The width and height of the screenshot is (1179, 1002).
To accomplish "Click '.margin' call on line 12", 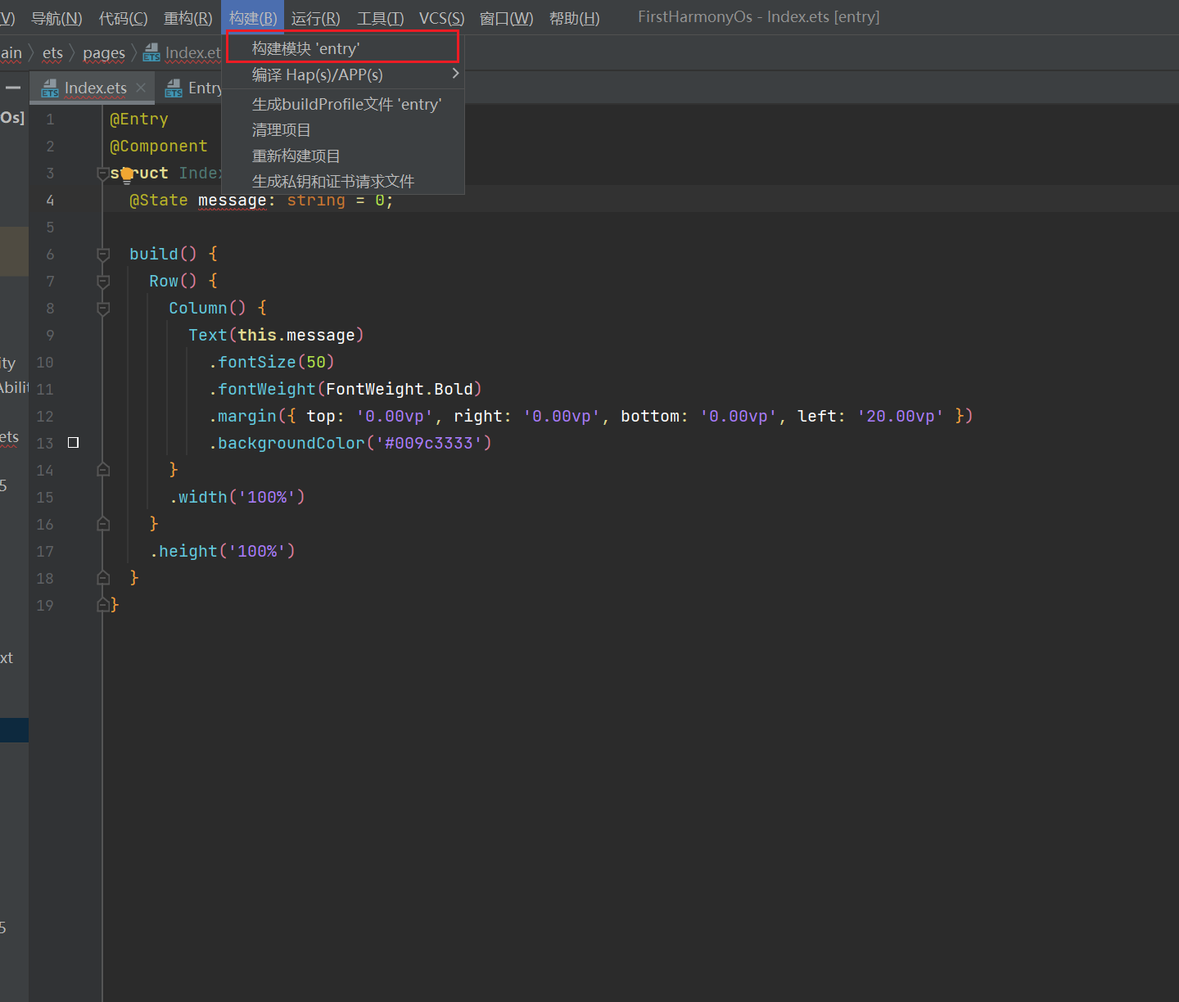I will click(243, 416).
